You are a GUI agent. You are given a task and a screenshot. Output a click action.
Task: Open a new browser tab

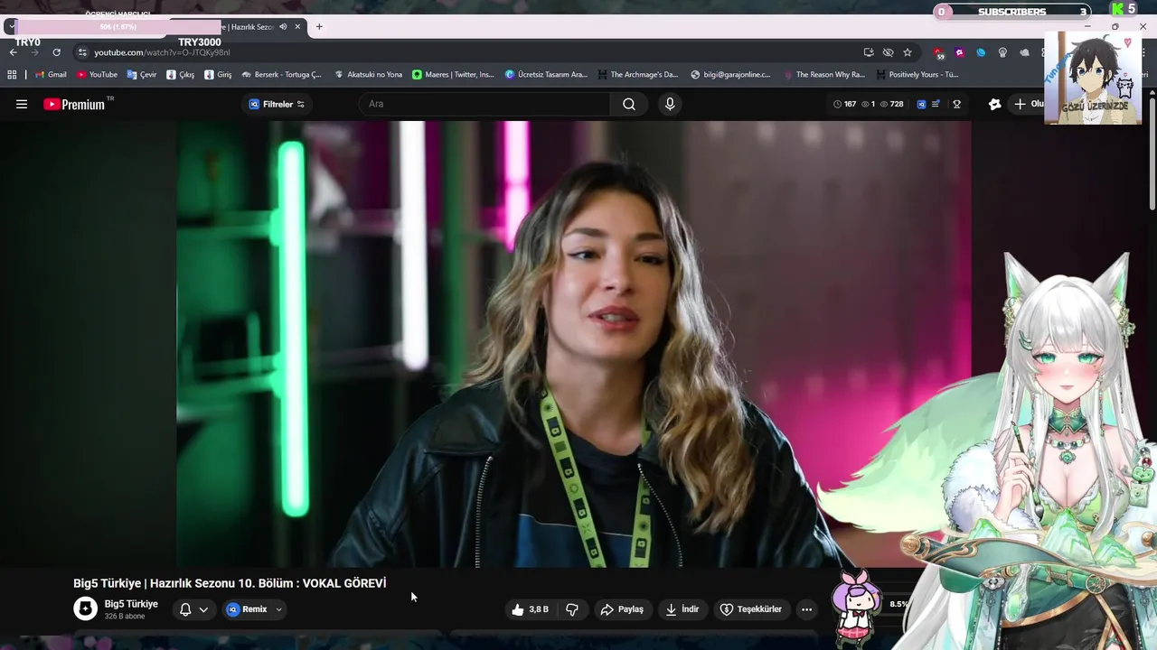point(319,26)
